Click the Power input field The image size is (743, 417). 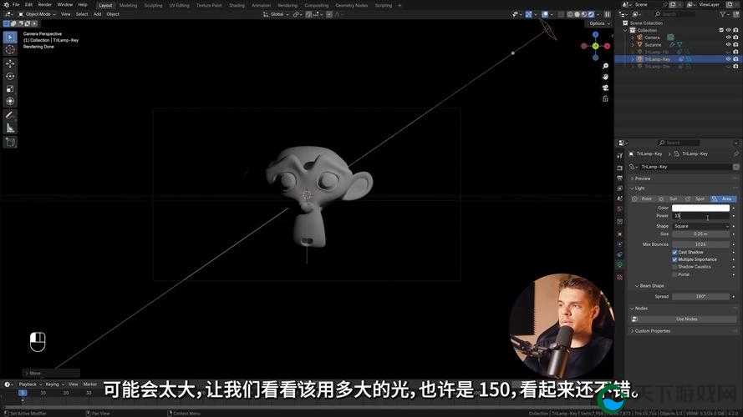pos(701,216)
